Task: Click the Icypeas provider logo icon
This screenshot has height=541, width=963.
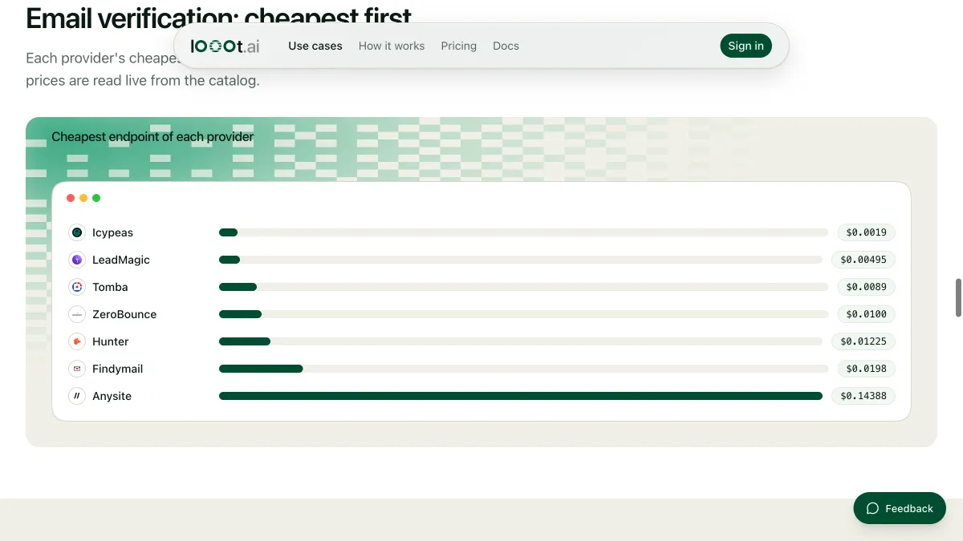Action: [77, 232]
